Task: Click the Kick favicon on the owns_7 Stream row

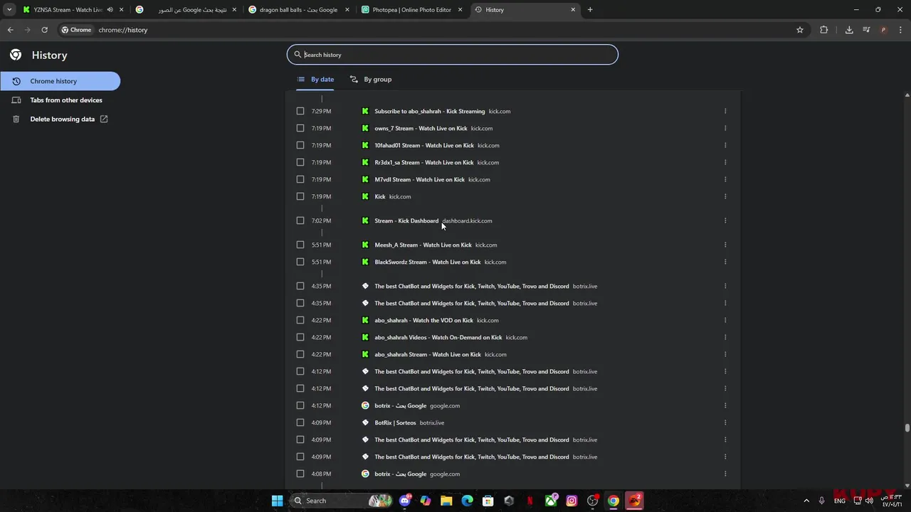Action: (x=365, y=128)
